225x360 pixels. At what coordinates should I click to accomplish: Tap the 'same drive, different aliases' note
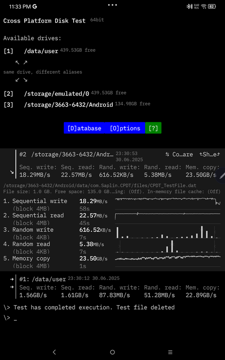tap(43, 72)
